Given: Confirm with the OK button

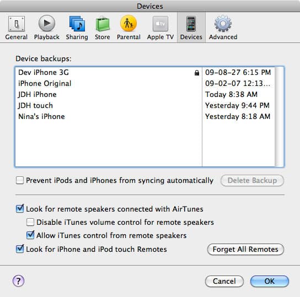Looking at the screenshot, I should click(x=269, y=281).
